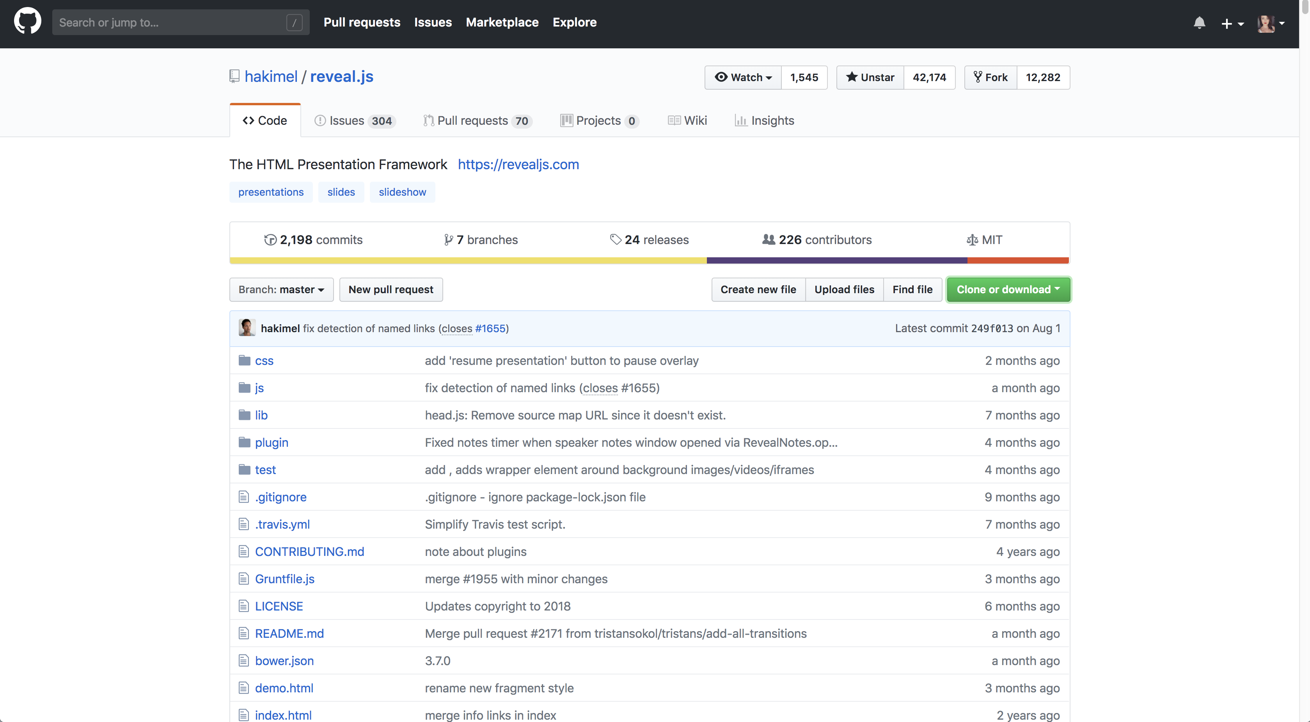The image size is (1310, 722).
Task: Open the revealjs.com website link
Action: click(x=518, y=164)
